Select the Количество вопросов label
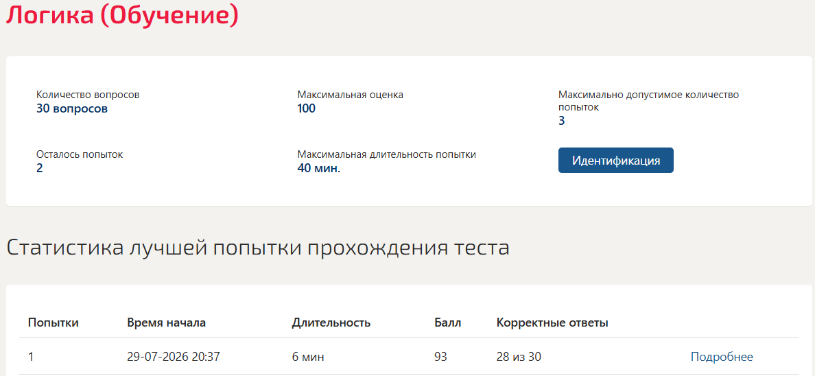 88,95
